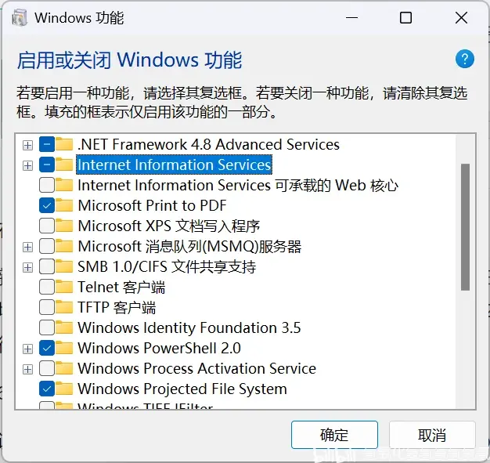Screen dimensions: 490x463
Task: Select the Internet Information Services 可承载的 Web 核心 item
Action: (238, 185)
